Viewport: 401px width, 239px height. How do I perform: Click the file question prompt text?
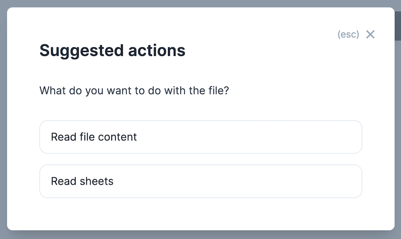coord(134,91)
